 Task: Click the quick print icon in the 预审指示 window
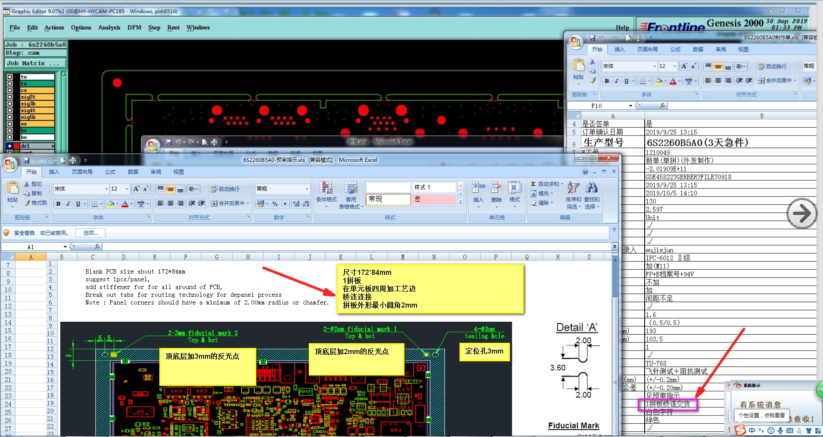click(73, 160)
